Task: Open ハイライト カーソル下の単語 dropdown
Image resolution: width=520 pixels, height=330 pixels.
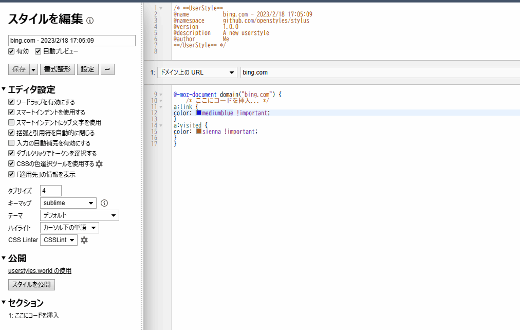Action: (69, 228)
